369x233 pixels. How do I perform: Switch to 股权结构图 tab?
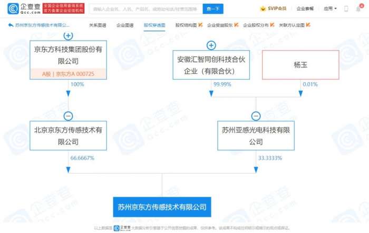186,25
